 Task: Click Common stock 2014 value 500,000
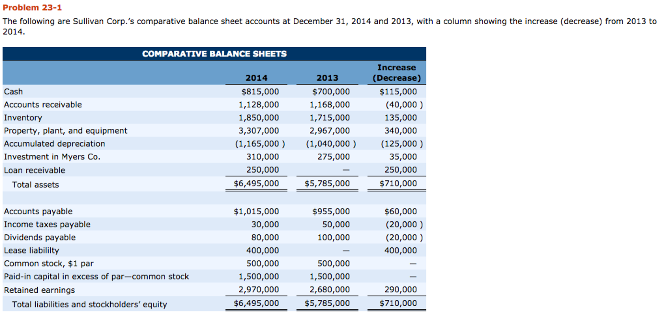pyautogui.click(x=263, y=264)
